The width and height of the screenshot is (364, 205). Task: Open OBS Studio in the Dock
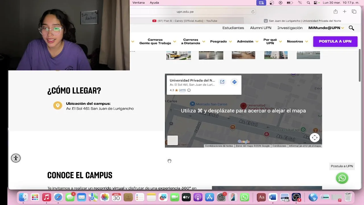[296, 197]
